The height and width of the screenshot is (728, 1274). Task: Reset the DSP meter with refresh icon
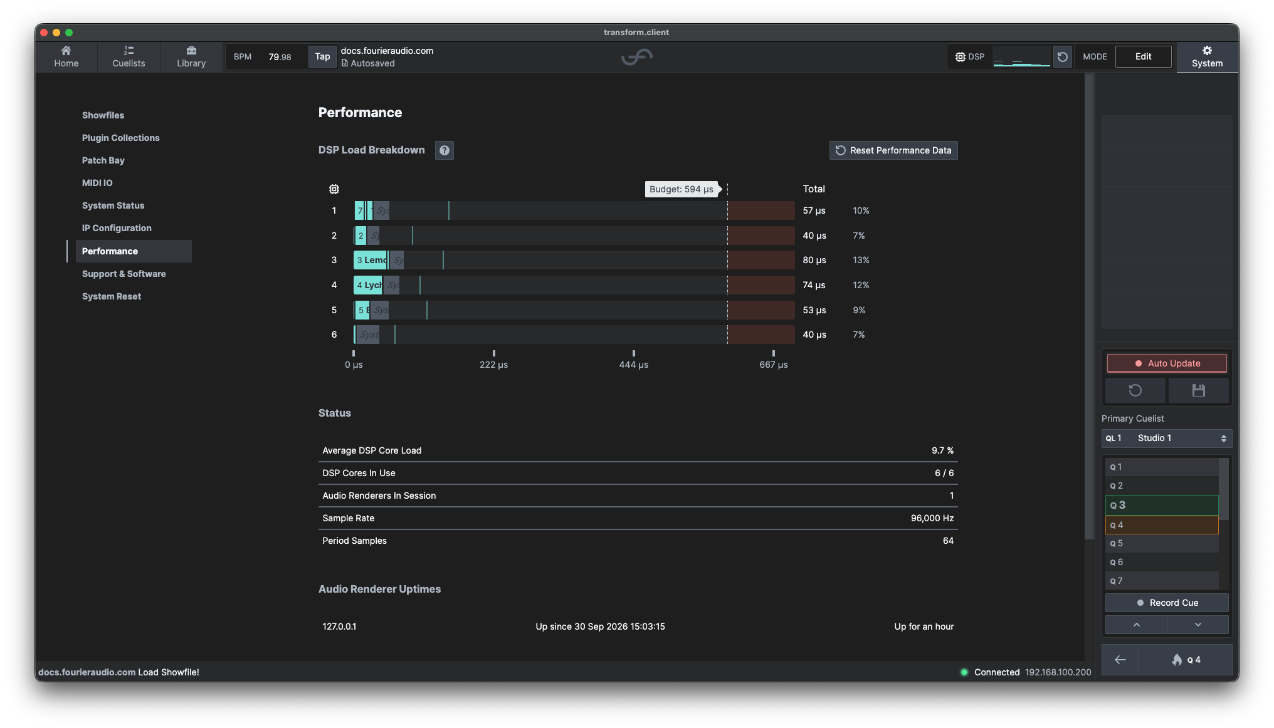(1062, 57)
